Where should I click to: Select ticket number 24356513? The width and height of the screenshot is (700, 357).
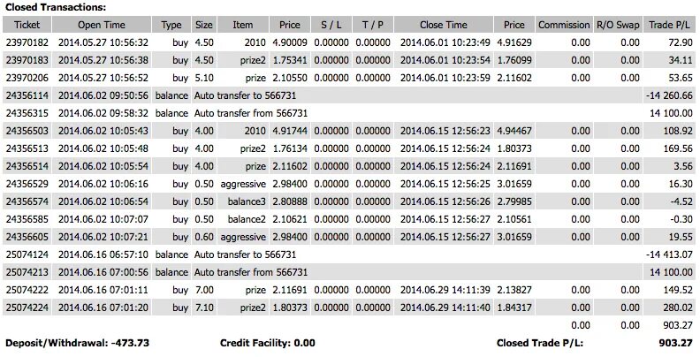27,148
